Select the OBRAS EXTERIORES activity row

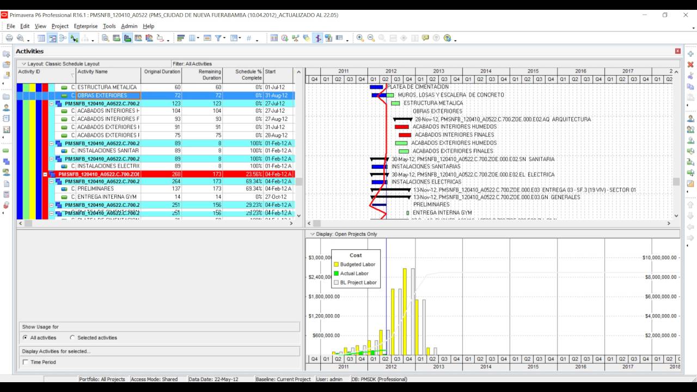coord(155,95)
